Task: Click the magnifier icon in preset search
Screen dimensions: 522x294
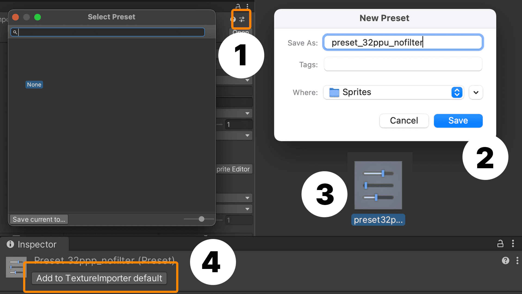Action: click(15, 32)
